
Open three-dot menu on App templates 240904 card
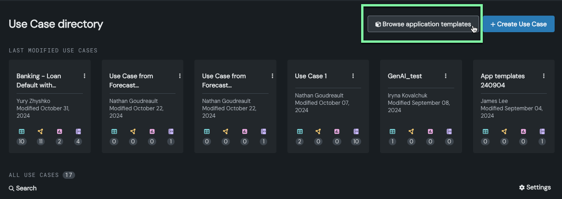pos(544,76)
